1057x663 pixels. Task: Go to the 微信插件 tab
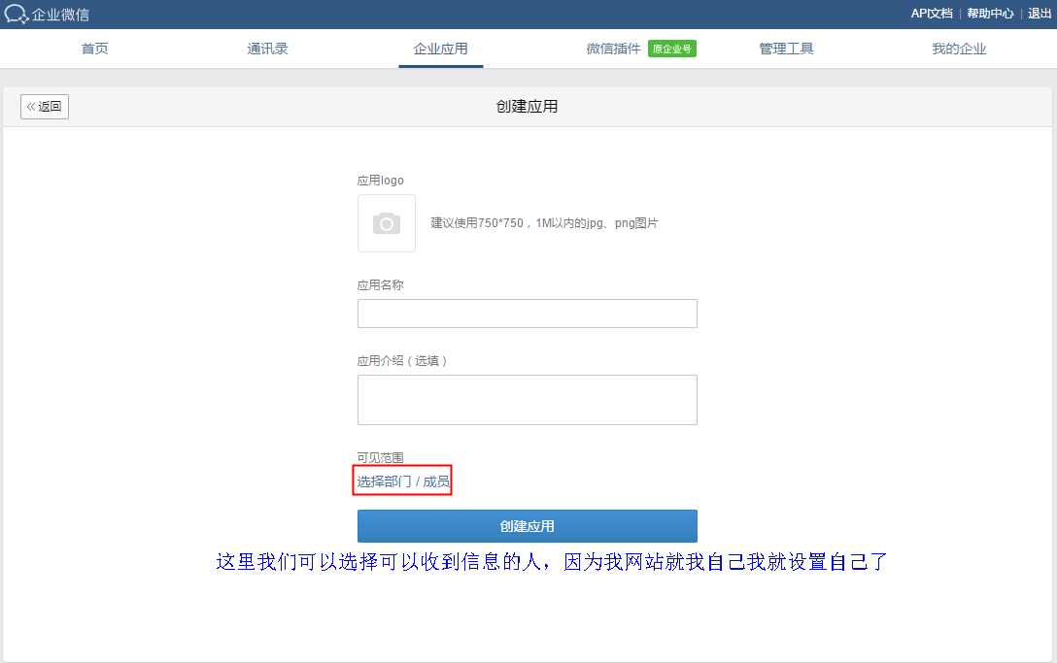pyautogui.click(x=613, y=49)
